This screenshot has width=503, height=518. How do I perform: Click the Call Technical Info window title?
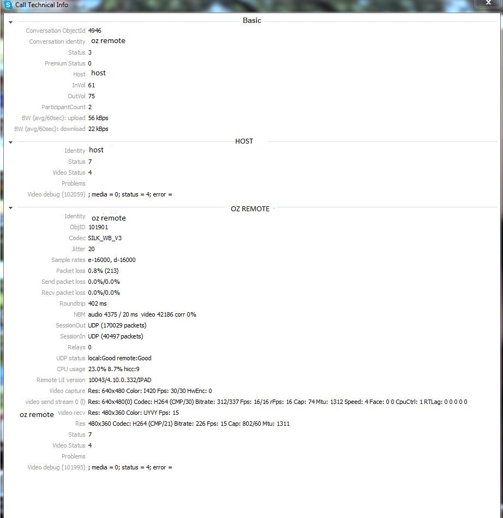[41, 5]
